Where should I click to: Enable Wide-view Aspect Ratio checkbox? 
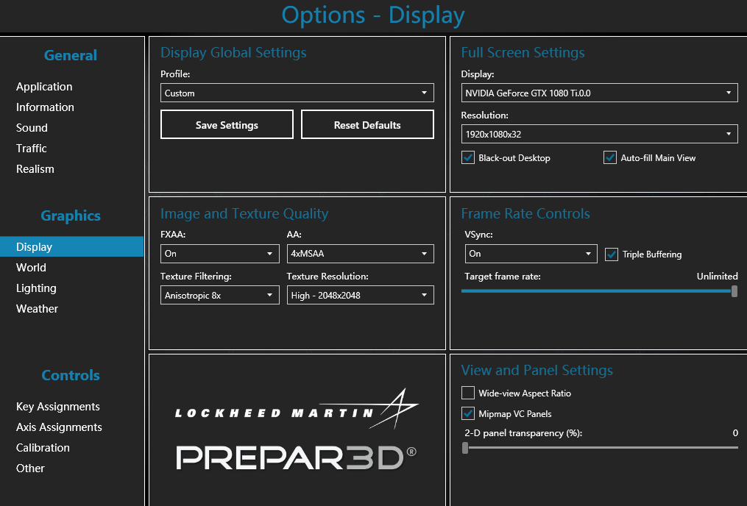[468, 393]
